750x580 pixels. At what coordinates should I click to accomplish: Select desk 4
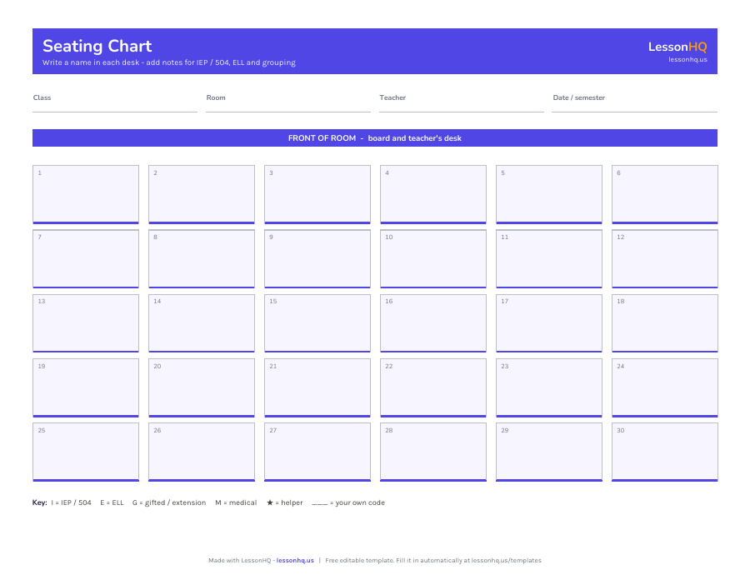(432, 195)
